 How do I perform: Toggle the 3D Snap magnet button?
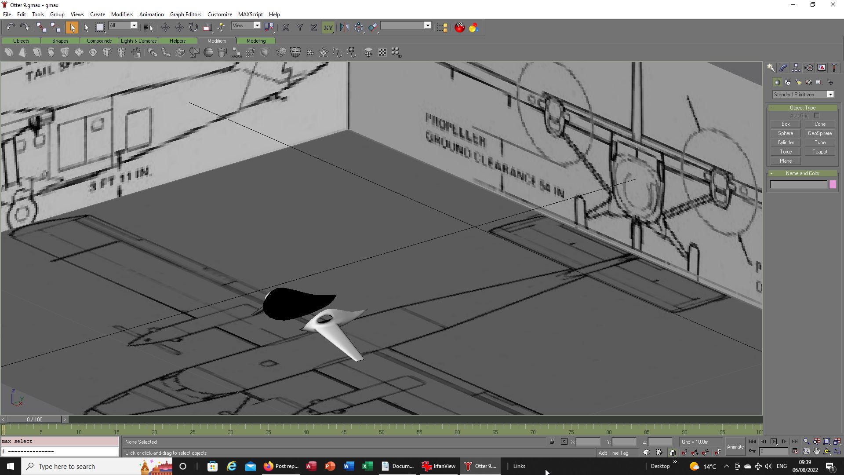684,452
